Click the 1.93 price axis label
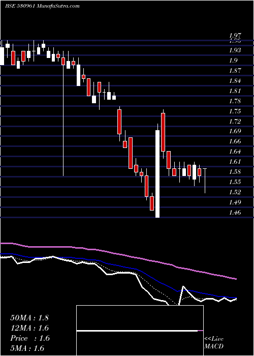 click(x=235, y=50)
